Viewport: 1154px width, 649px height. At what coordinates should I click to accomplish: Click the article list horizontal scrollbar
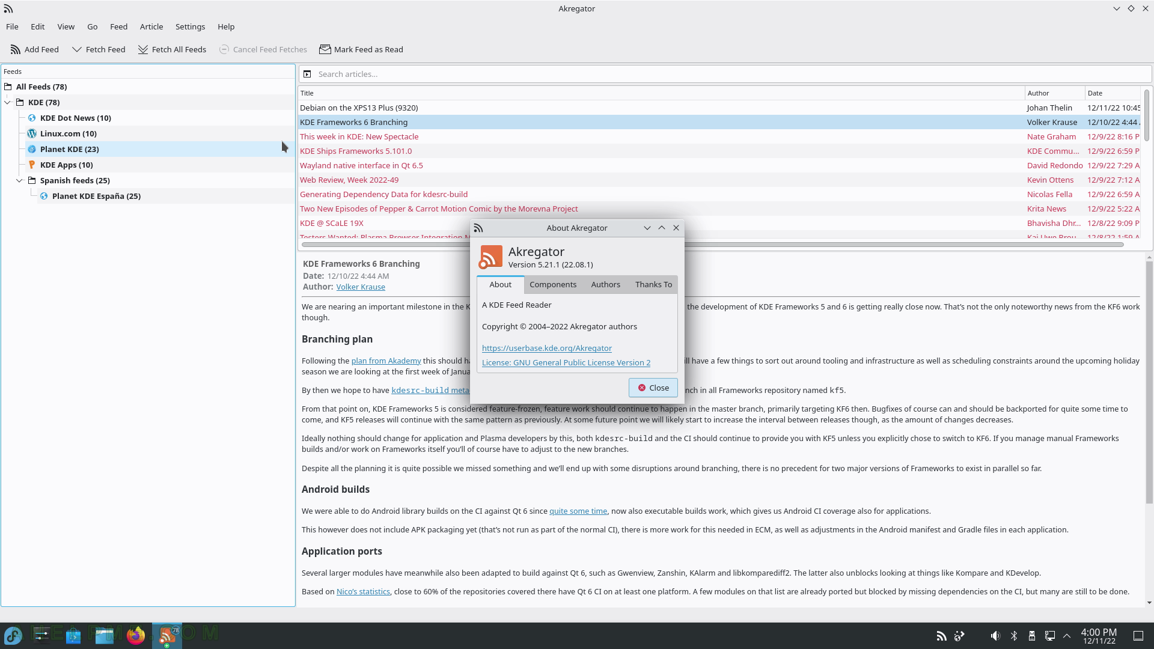click(x=712, y=245)
